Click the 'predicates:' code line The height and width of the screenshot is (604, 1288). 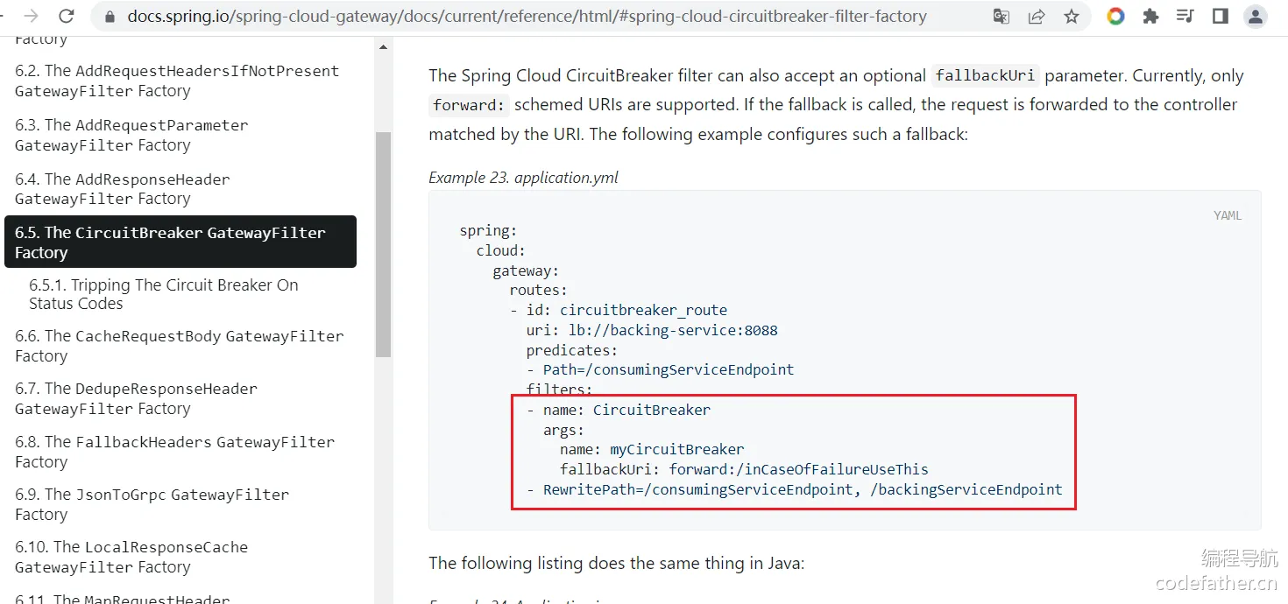(572, 350)
